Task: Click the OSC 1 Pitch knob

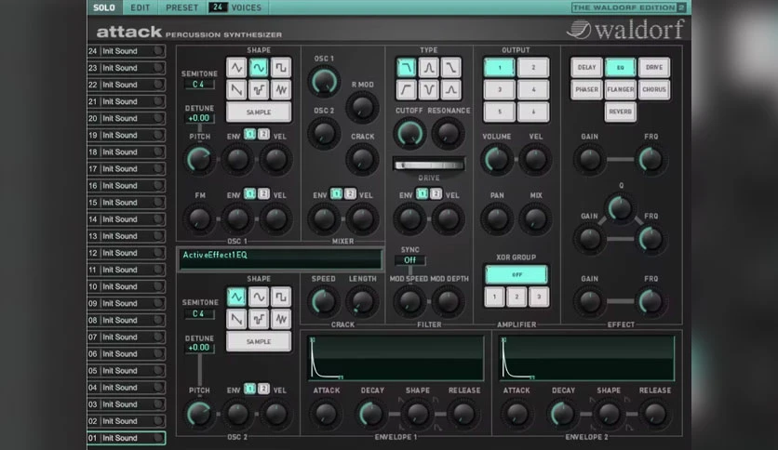Action: coord(199,160)
